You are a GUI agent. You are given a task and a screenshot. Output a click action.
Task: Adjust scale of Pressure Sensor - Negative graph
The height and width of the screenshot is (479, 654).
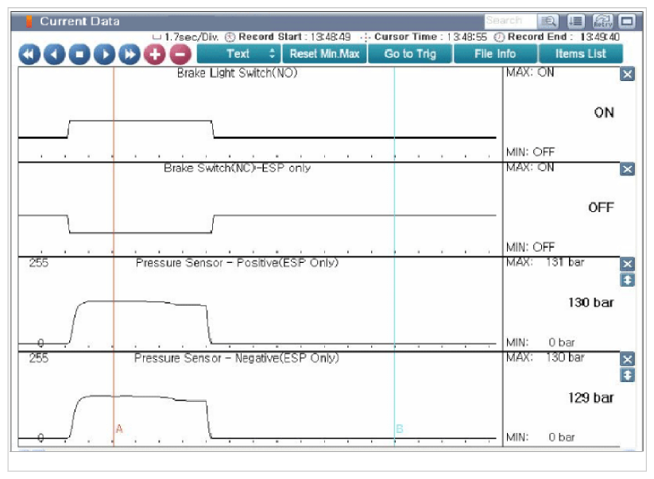point(627,375)
